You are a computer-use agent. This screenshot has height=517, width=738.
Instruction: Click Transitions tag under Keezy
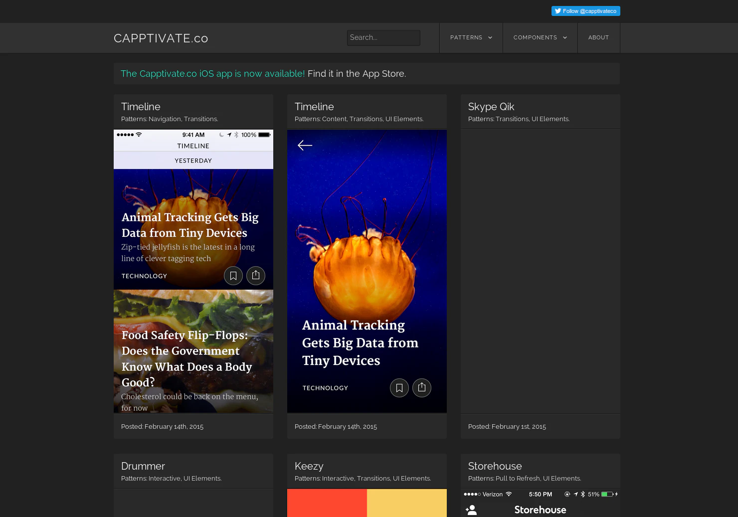[373, 479]
